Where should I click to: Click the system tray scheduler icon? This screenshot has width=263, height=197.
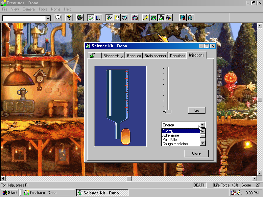point(233,193)
